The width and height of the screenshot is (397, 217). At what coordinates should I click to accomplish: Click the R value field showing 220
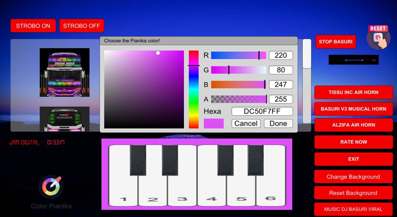[x=281, y=55]
